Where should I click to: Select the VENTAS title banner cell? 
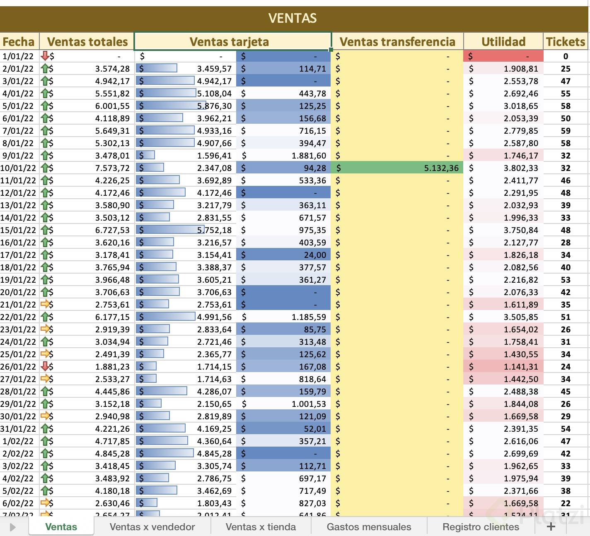coord(293,18)
